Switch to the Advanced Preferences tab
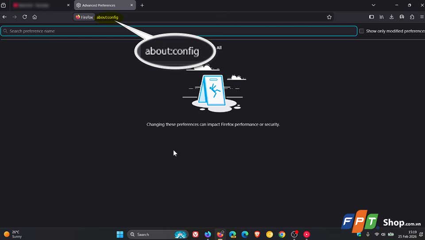 pos(105,5)
